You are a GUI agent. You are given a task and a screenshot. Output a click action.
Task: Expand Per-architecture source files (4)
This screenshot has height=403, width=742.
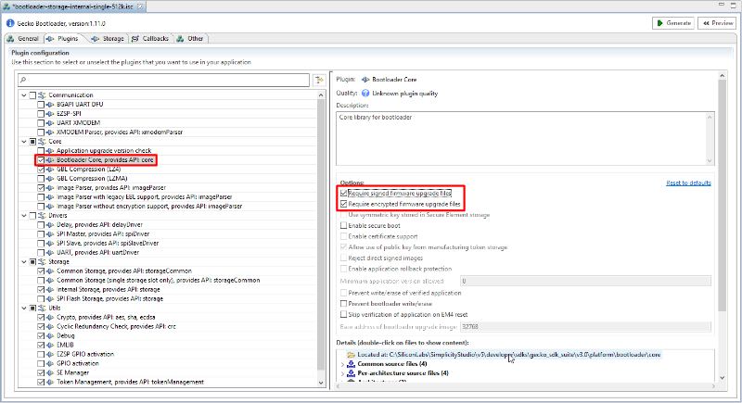tap(342, 373)
